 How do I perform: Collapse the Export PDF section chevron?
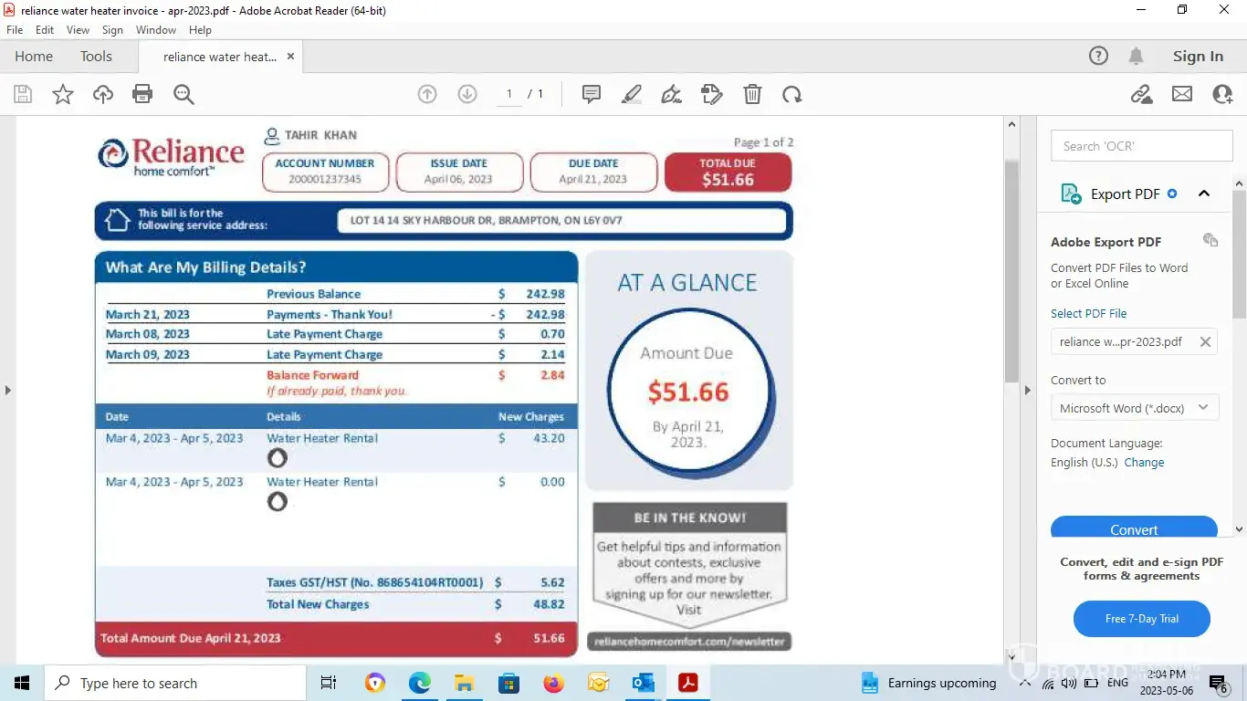[1204, 194]
